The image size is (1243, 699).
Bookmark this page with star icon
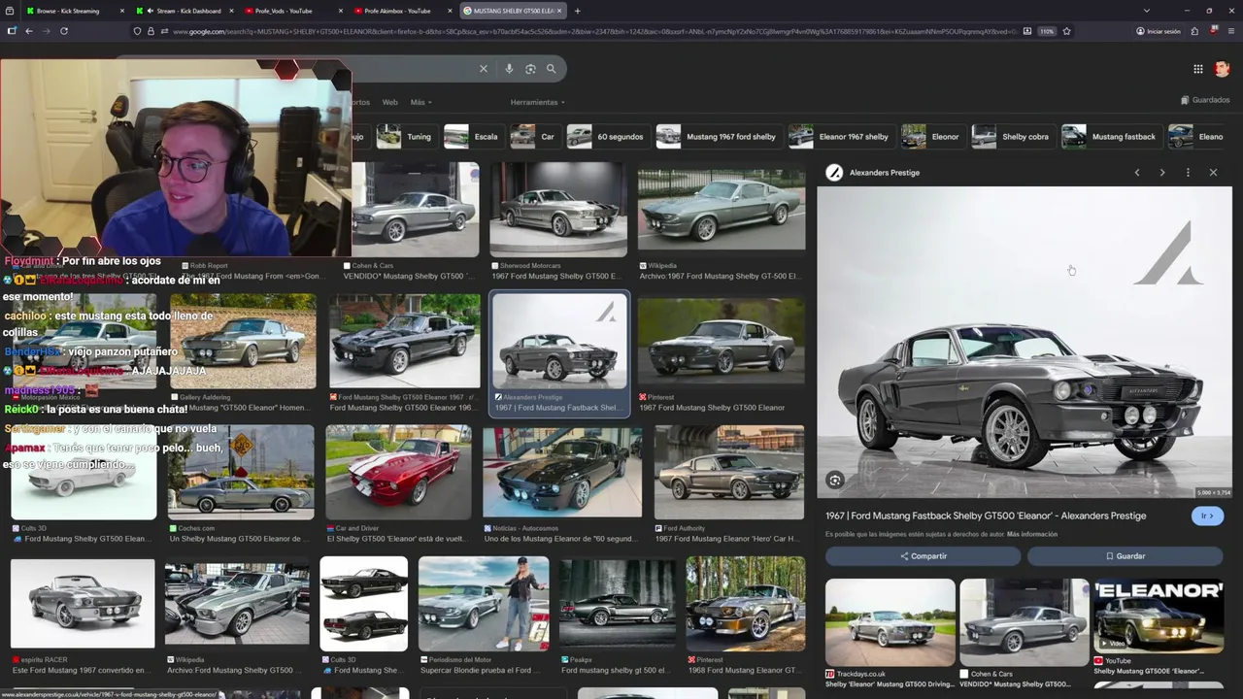click(1066, 31)
